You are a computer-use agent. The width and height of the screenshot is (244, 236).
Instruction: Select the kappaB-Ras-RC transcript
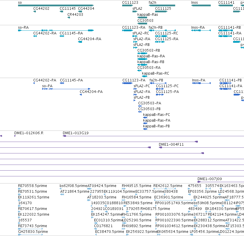145,76
